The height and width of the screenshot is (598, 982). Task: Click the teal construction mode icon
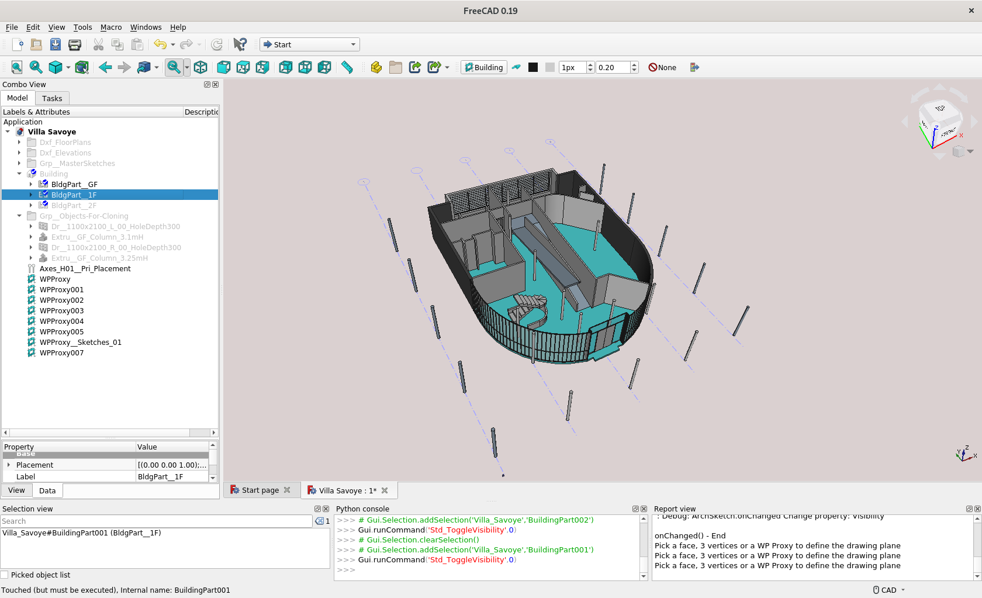click(516, 67)
